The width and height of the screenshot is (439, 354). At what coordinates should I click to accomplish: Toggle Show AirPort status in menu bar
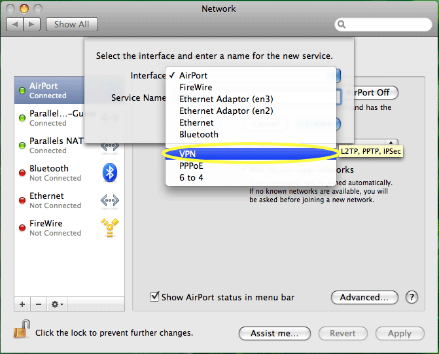[x=155, y=297]
